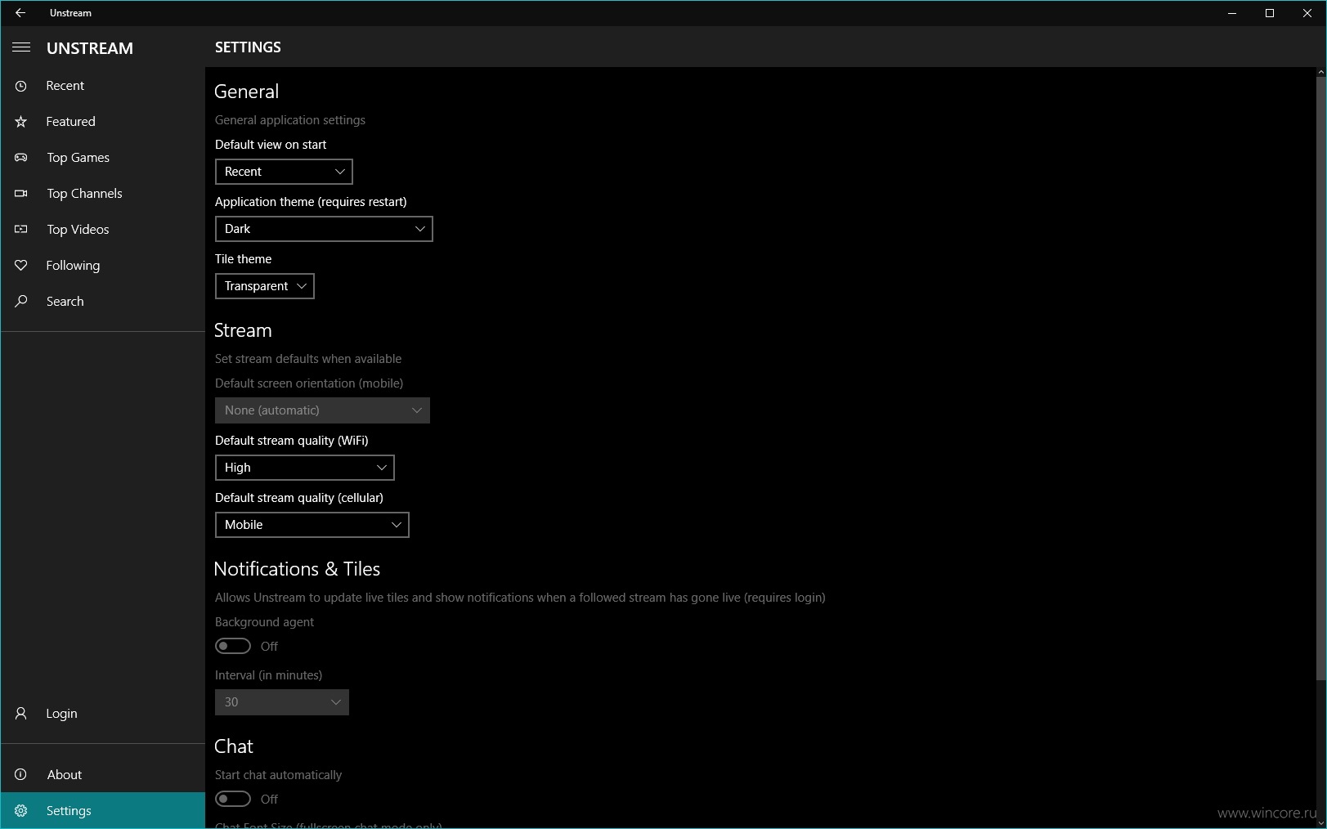Image resolution: width=1327 pixels, height=829 pixels.
Task: Click the Stream section heading
Action: pyautogui.click(x=243, y=330)
